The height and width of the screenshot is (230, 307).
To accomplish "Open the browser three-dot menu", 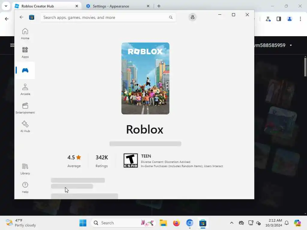I will (300, 19).
